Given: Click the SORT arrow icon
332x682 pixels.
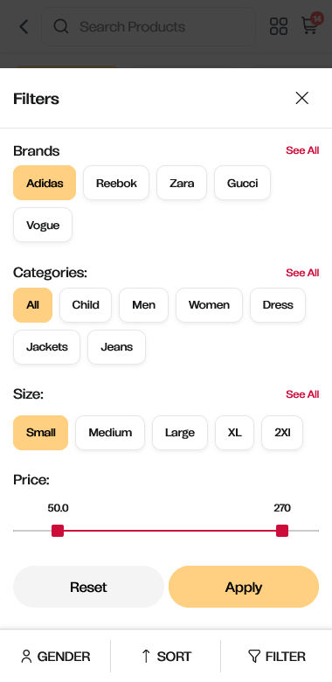Looking at the screenshot, I should click(x=146, y=656).
